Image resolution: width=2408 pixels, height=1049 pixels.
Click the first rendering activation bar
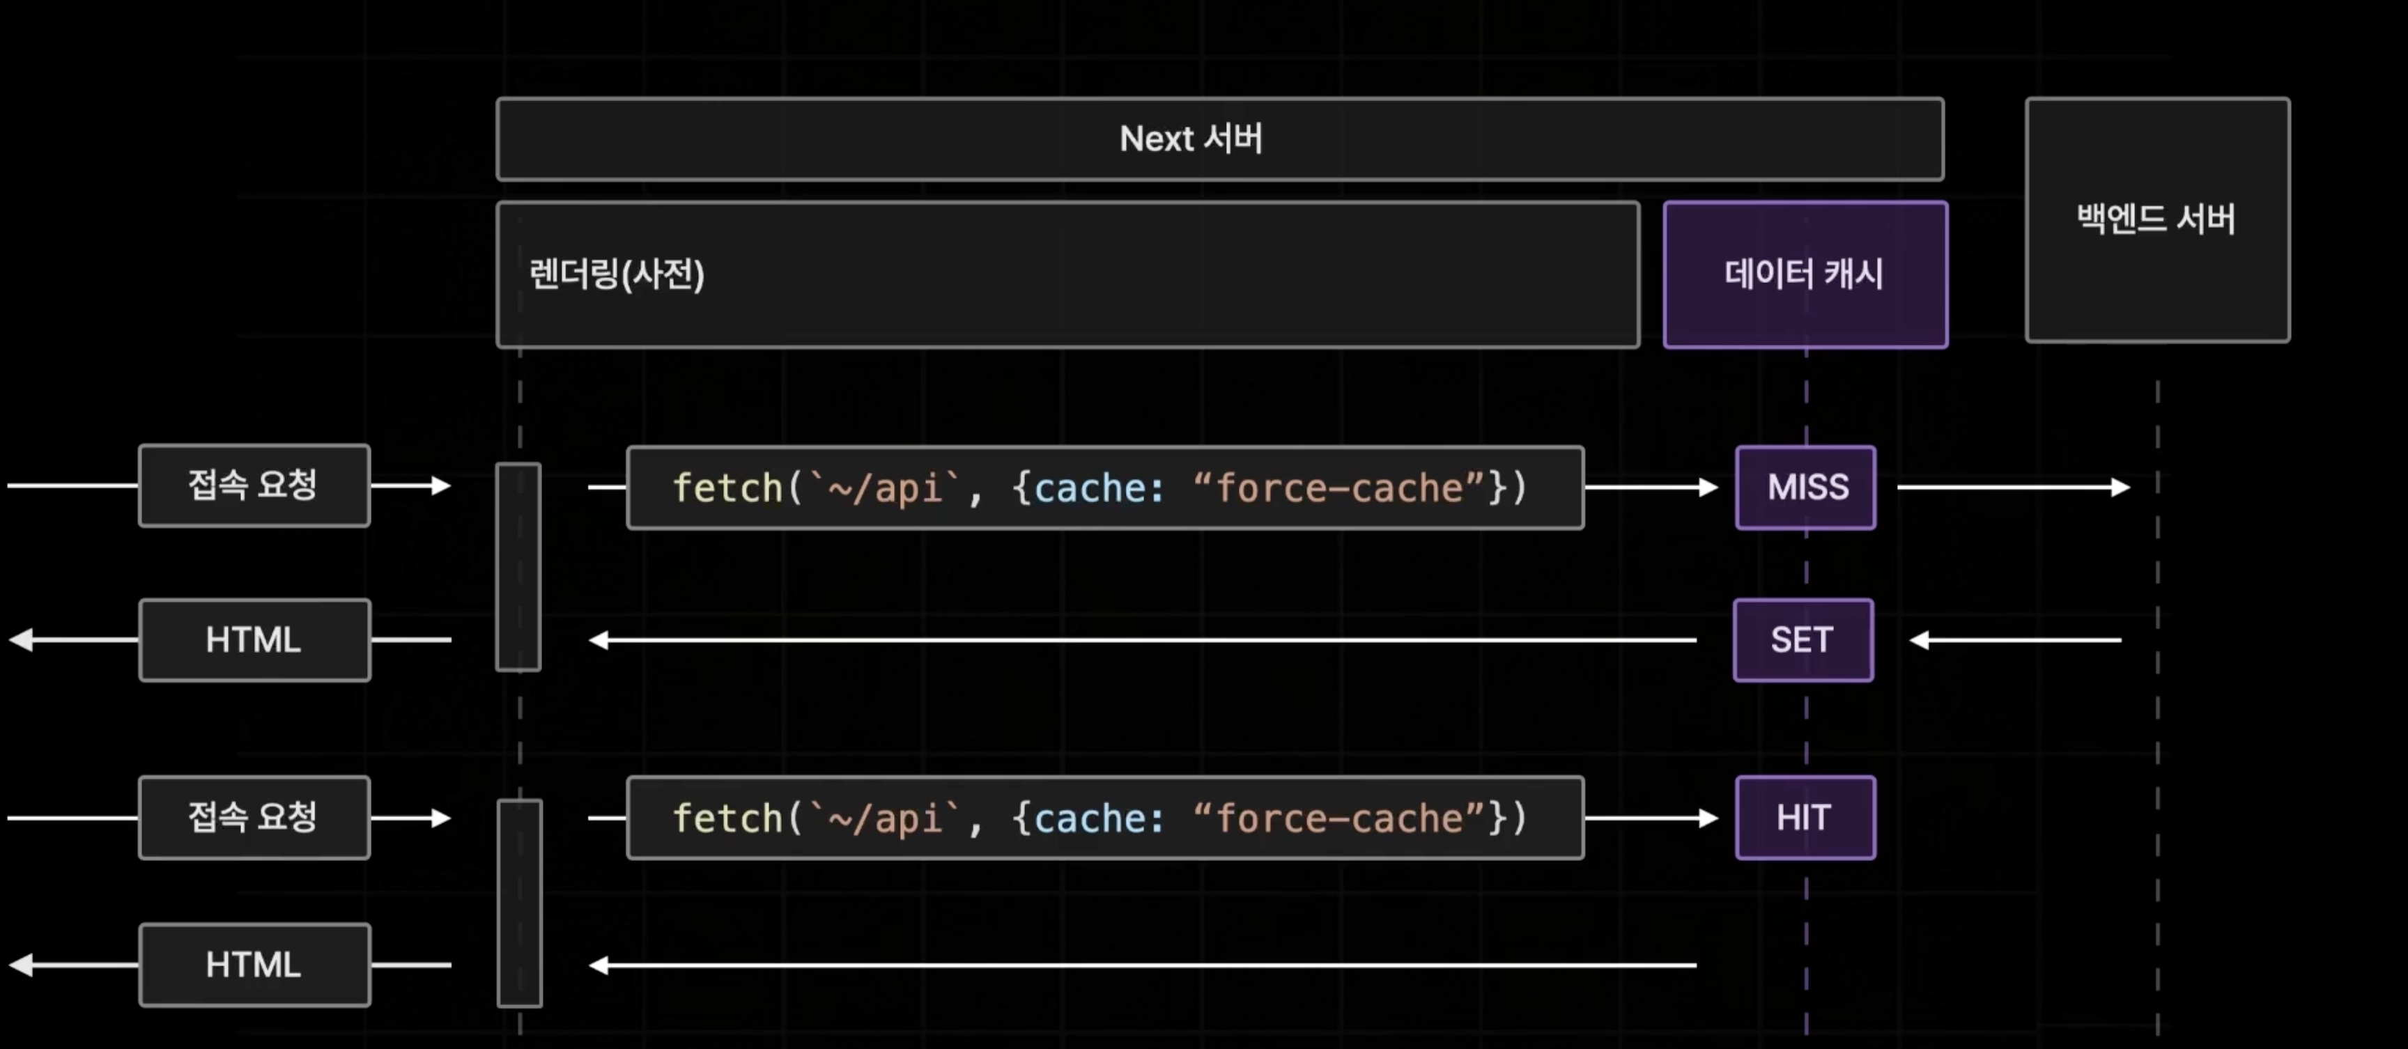518,567
